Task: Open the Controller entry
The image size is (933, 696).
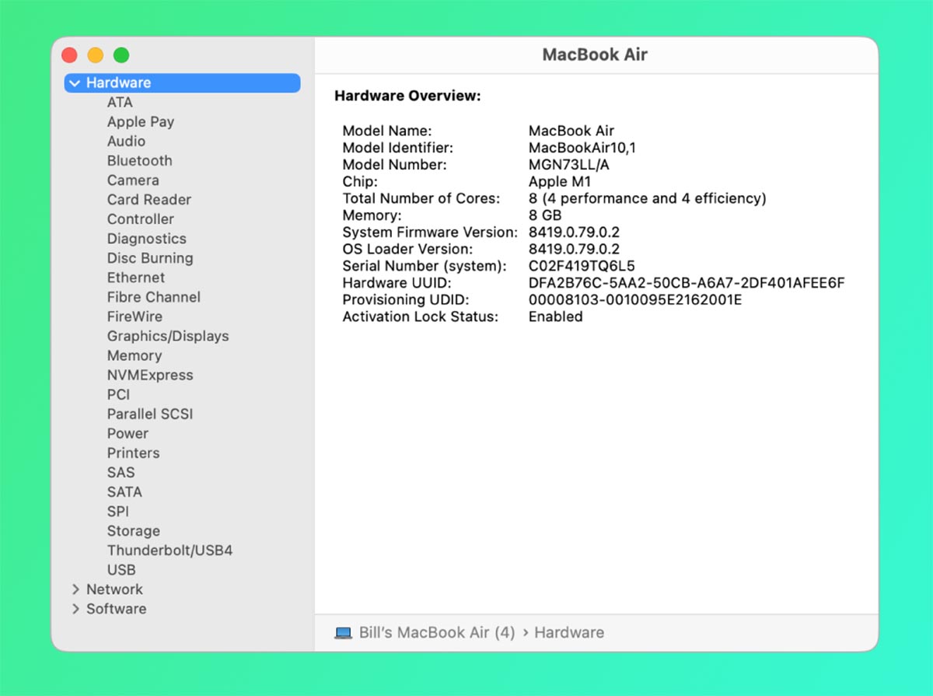Action: coord(141,219)
